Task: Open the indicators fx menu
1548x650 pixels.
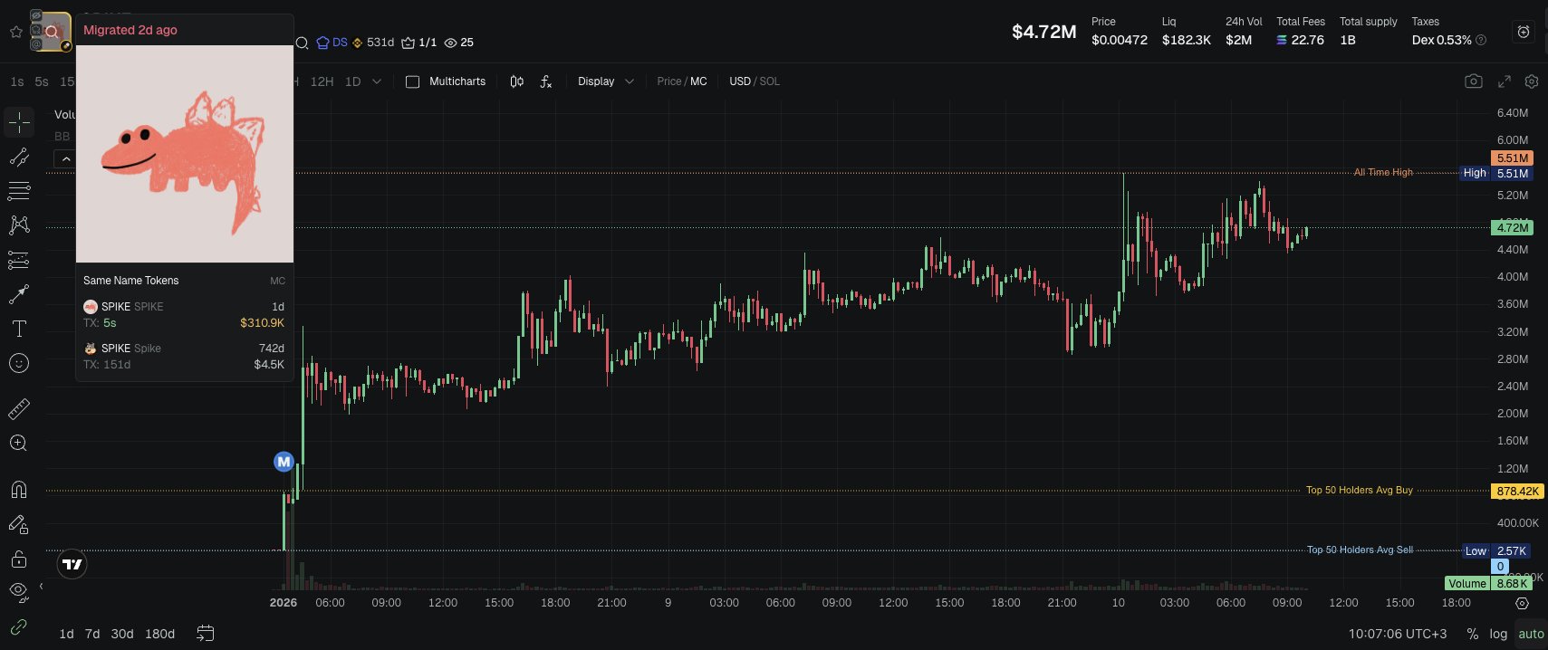Action: point(546,81)
